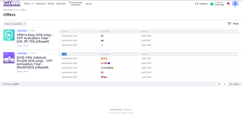
Task: Open the US flag language selector
Action: pyautogui.click(x=229, y=4)
